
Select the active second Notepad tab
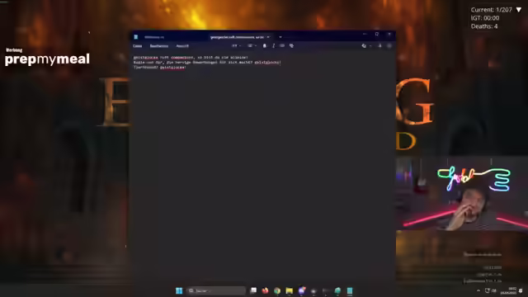coord(237,37)
